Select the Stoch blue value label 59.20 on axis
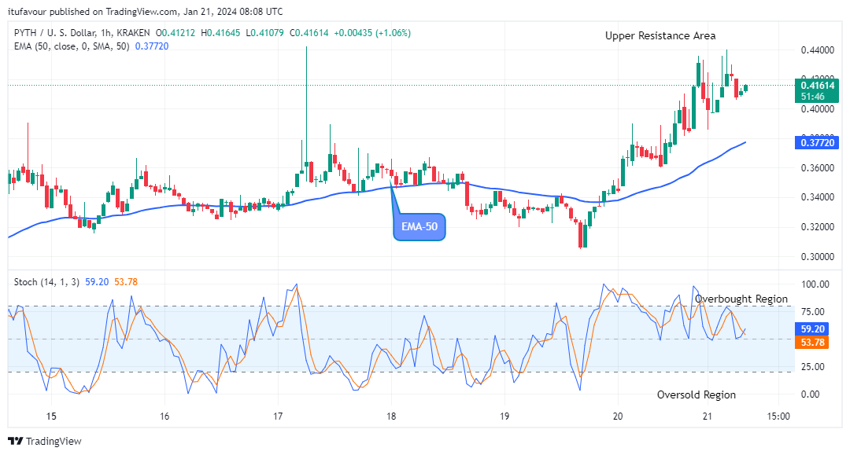 pyautogui.click(x=812, y=329)
